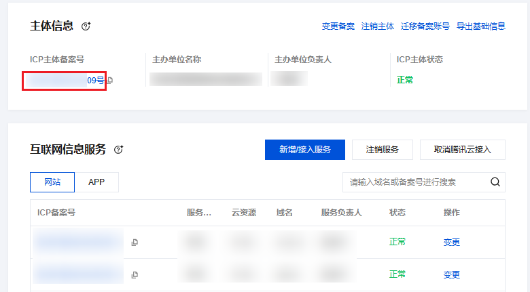Click the truncated 服务... column header

tap(198, 213)
